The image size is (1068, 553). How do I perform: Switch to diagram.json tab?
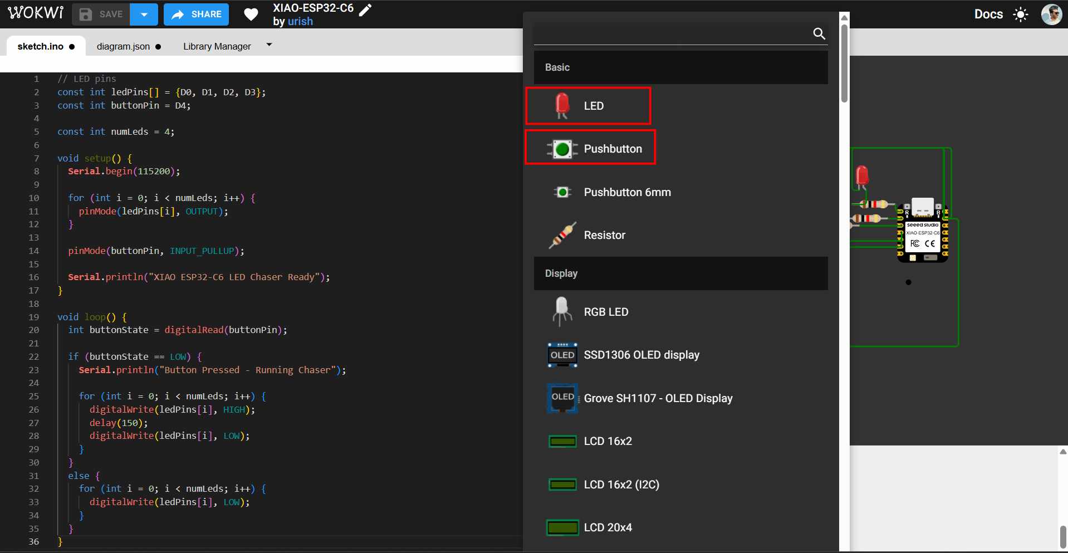[129, 46]
